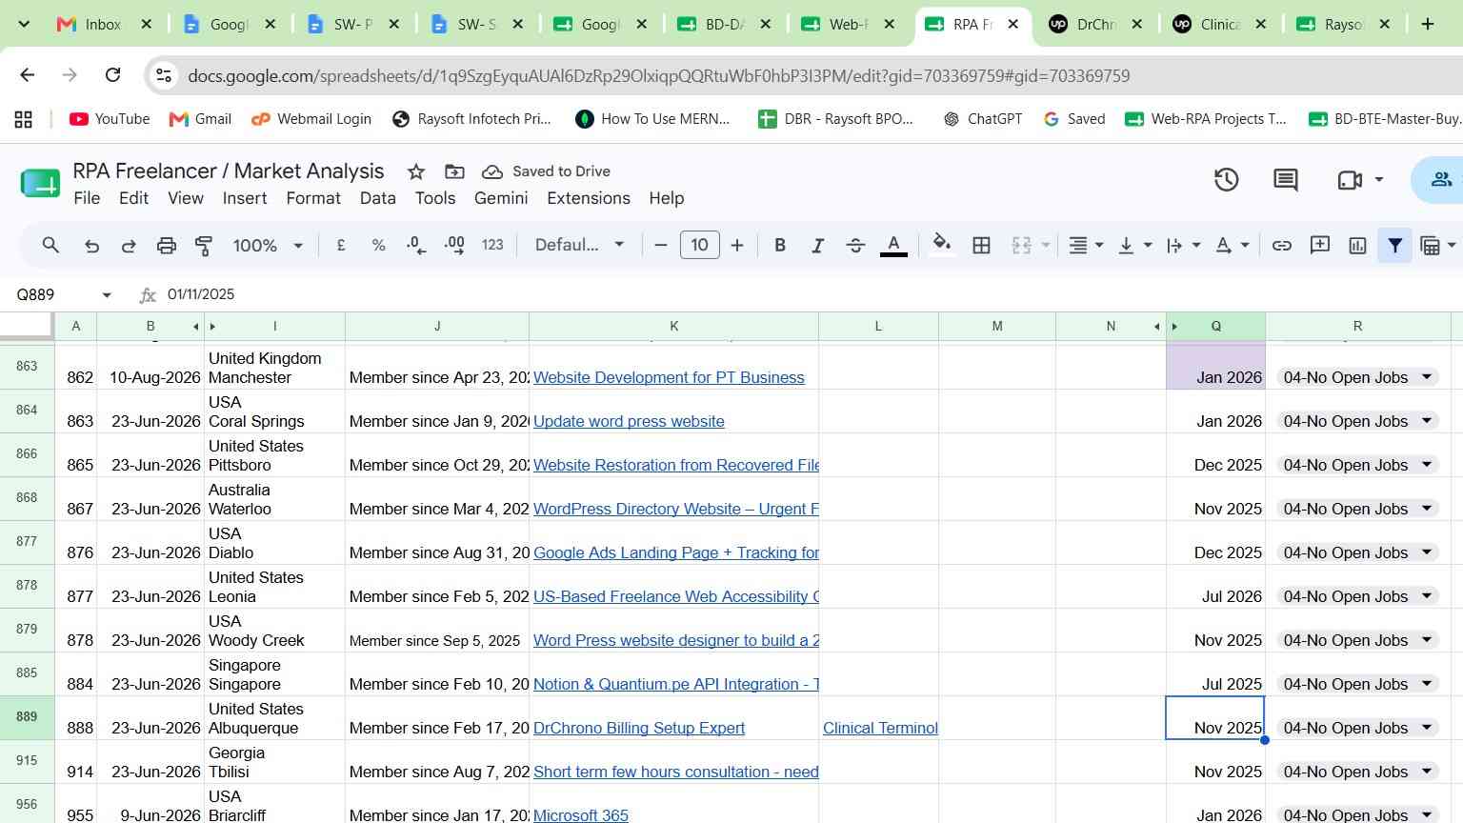Click the insert link icon

click(x=1282, y=246)
